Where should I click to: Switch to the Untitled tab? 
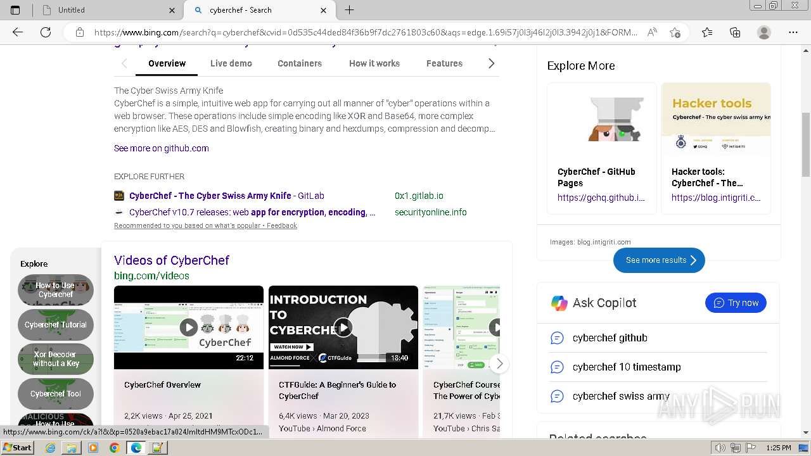pyautogui.click(x=109, y=10)
